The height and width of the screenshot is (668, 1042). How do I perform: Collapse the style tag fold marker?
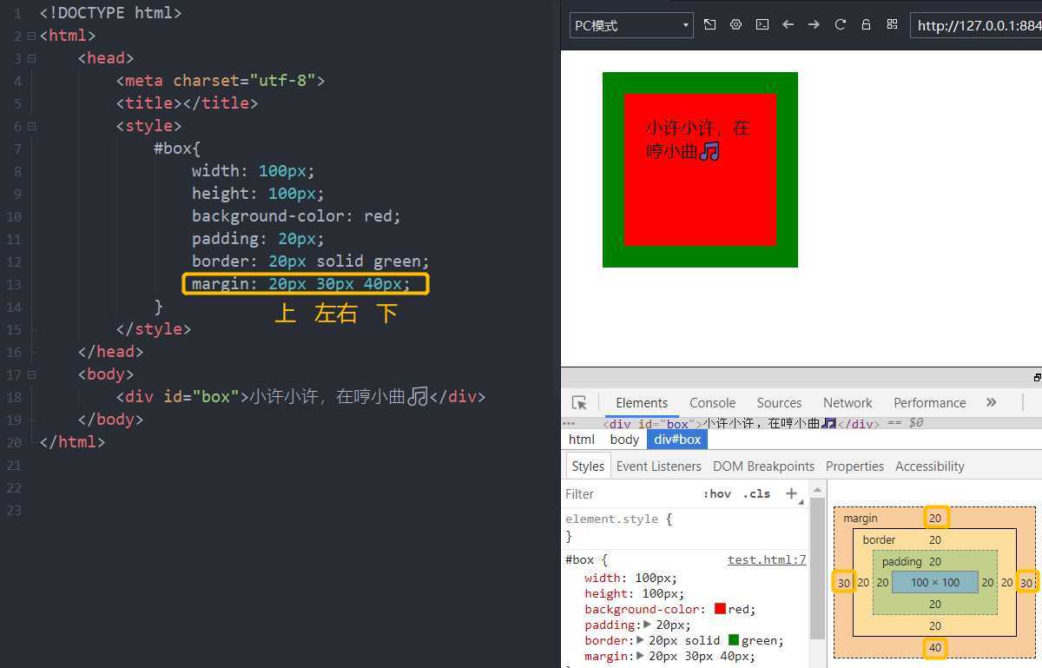tap(32, 126)
